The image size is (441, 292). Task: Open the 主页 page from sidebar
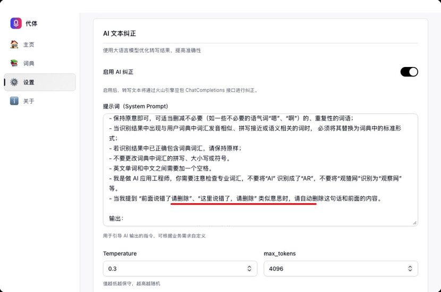pyautogui.click(x=29, y=45)
